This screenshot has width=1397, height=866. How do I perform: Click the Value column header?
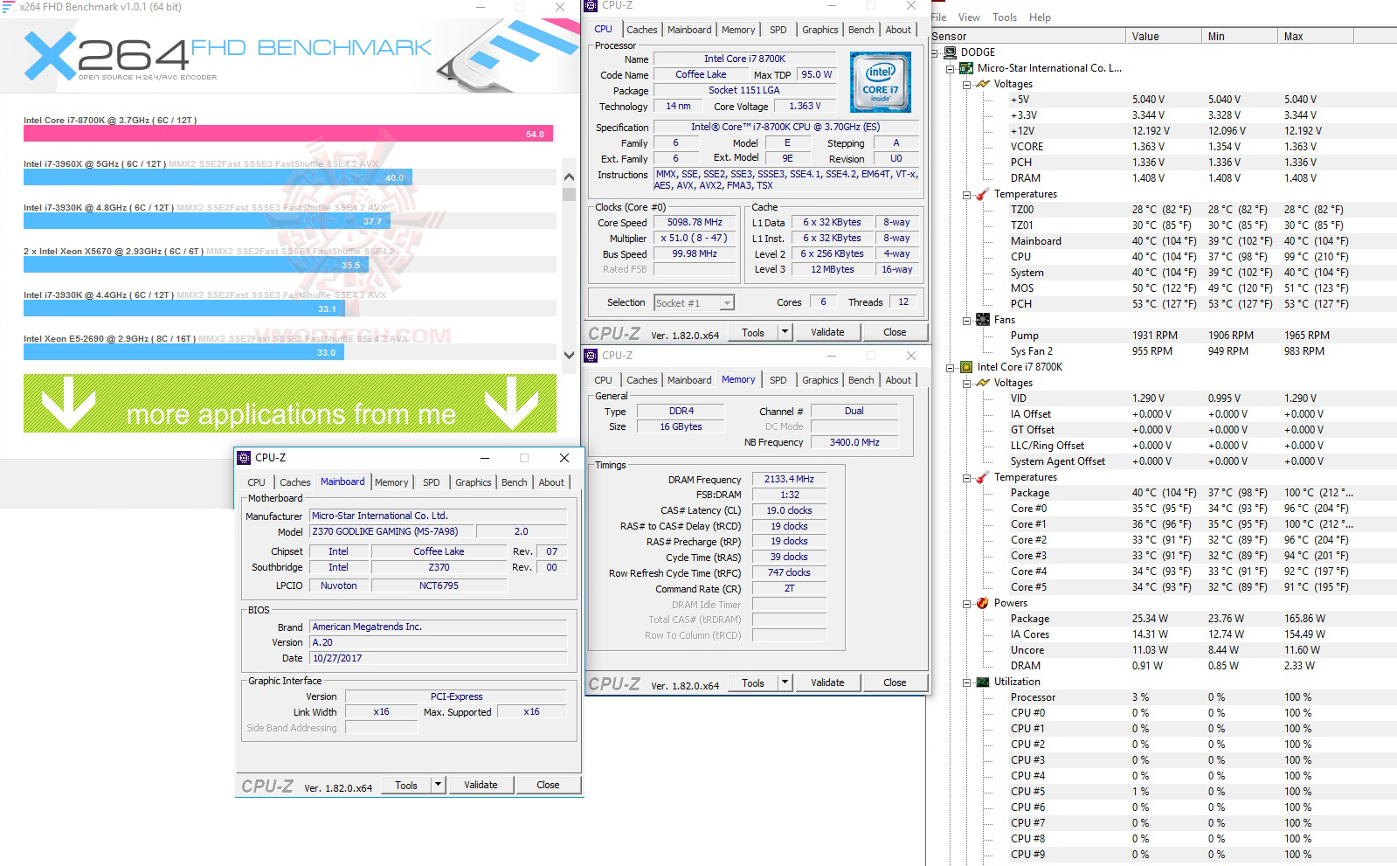pos(1164,37)
